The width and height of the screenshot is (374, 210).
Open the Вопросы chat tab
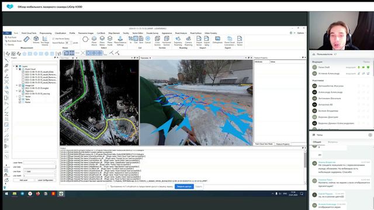[333, 142]
